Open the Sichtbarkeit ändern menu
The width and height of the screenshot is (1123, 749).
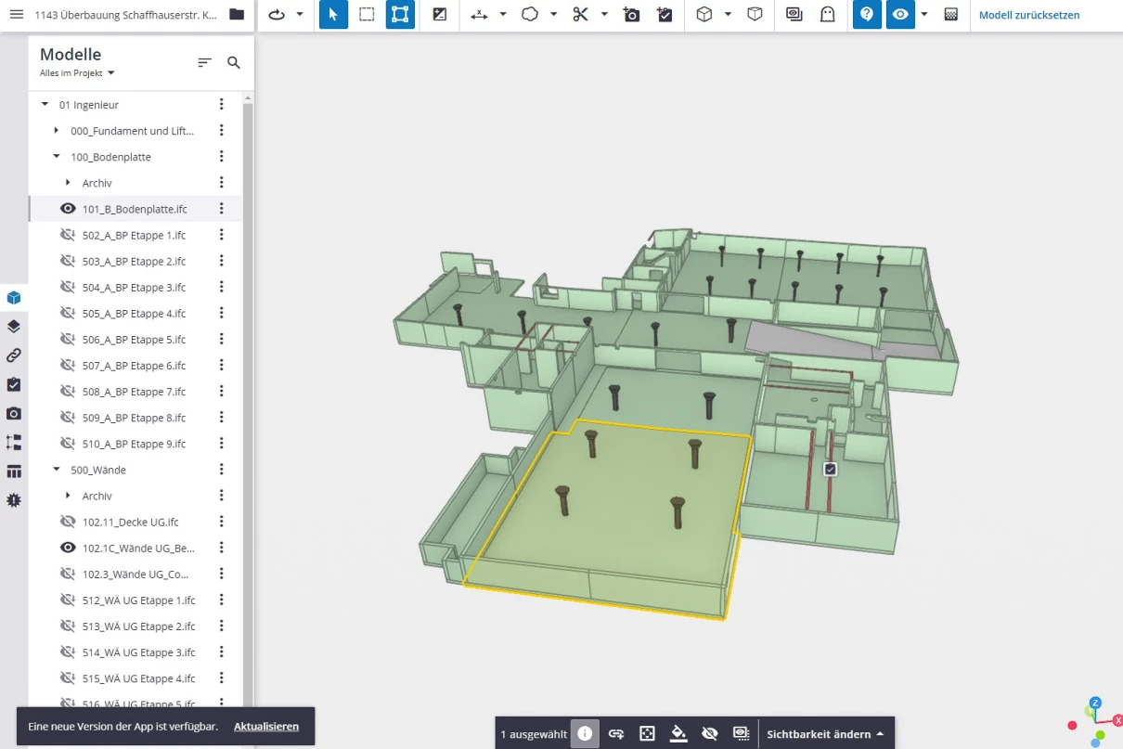click(x=825, y=734)
